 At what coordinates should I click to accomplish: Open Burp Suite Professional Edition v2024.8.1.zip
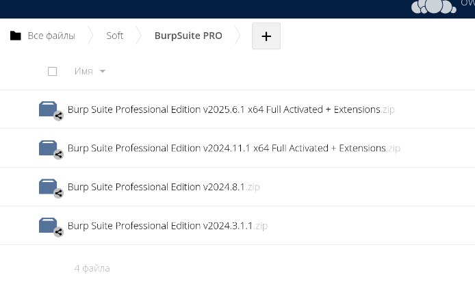point(164,187)
